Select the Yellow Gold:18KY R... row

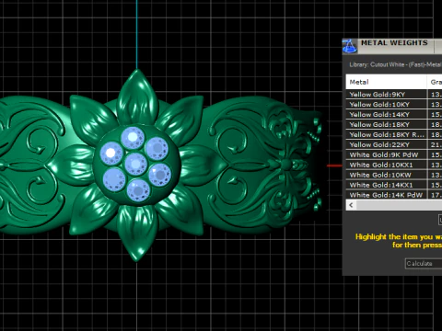pyautogui.click(x=394, y=135)
